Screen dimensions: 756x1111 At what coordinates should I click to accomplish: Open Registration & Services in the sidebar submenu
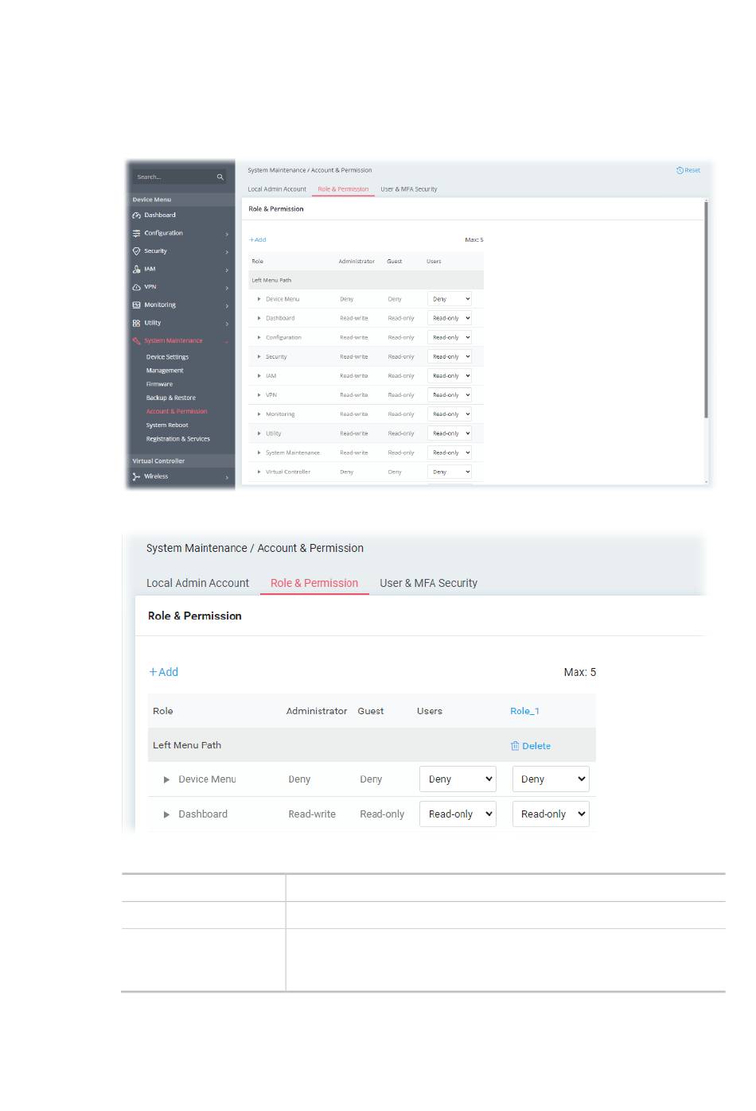click(178, 439)
